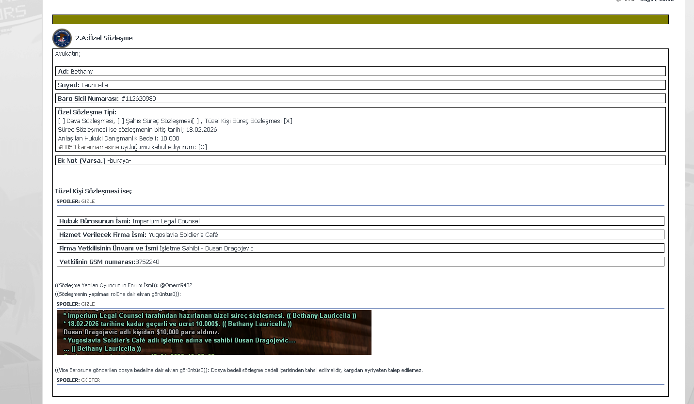Image resolution: width=694 pixels, height=404 pixels.
Task: Open the @Omerd9402 forum mention
Action: point(176,285)
